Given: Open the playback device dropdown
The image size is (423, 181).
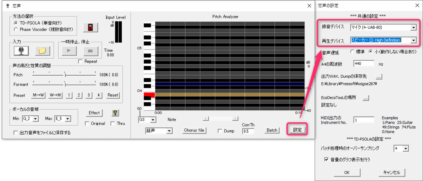Looking at the screenshot, I should [413, 40].
